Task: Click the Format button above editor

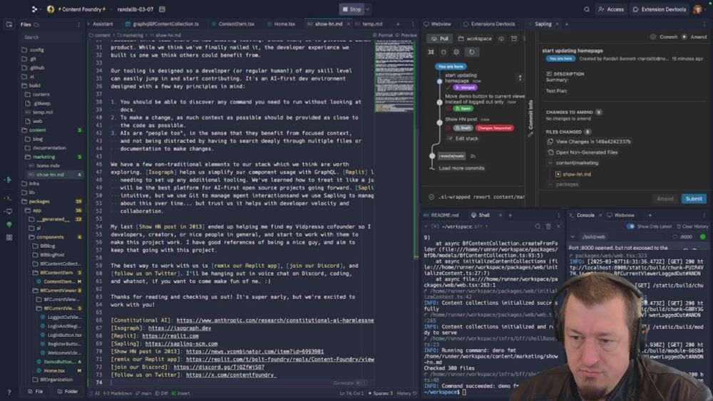Action: [382, 35]
